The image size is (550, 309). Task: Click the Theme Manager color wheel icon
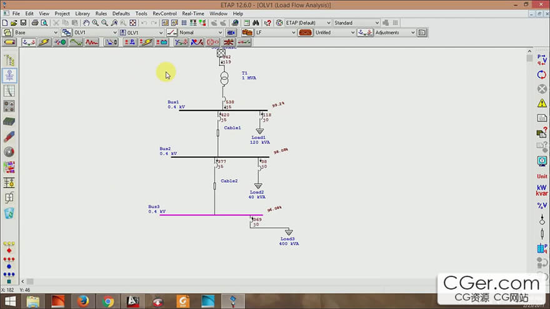click(x=279, y=22)
